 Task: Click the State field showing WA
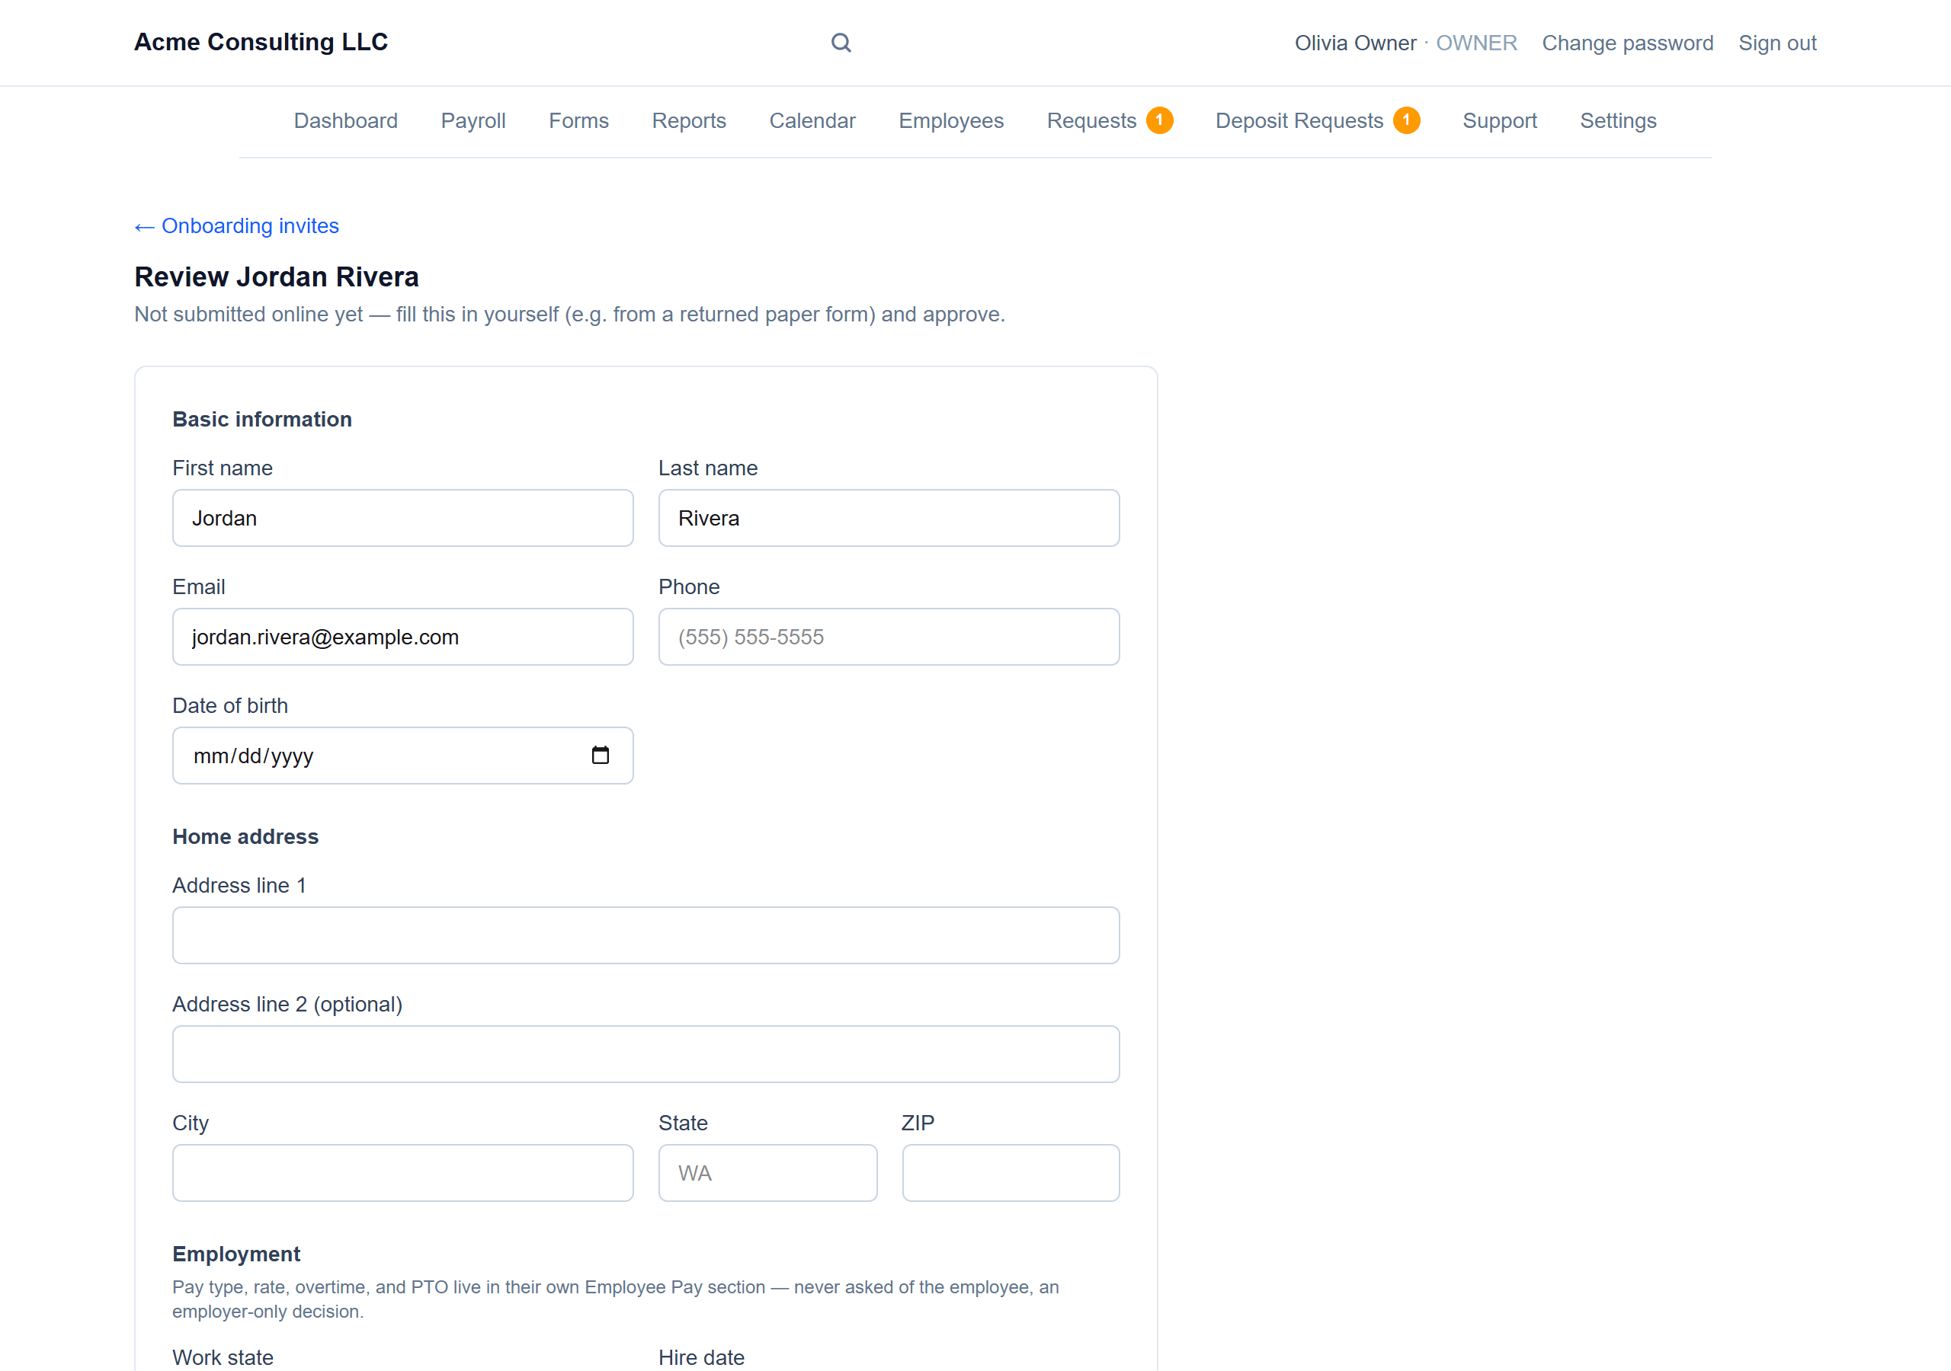click(x=767, y=1173)
